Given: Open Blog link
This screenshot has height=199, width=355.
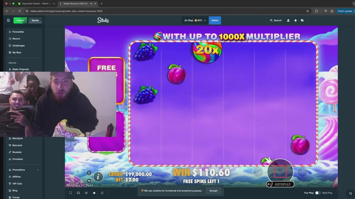Looking at the screenshot, I should pyautogui.click(x=15, y=190).
